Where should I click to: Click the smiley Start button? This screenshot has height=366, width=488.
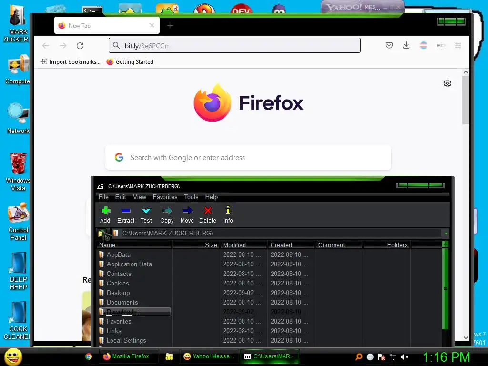coord(13,356)
